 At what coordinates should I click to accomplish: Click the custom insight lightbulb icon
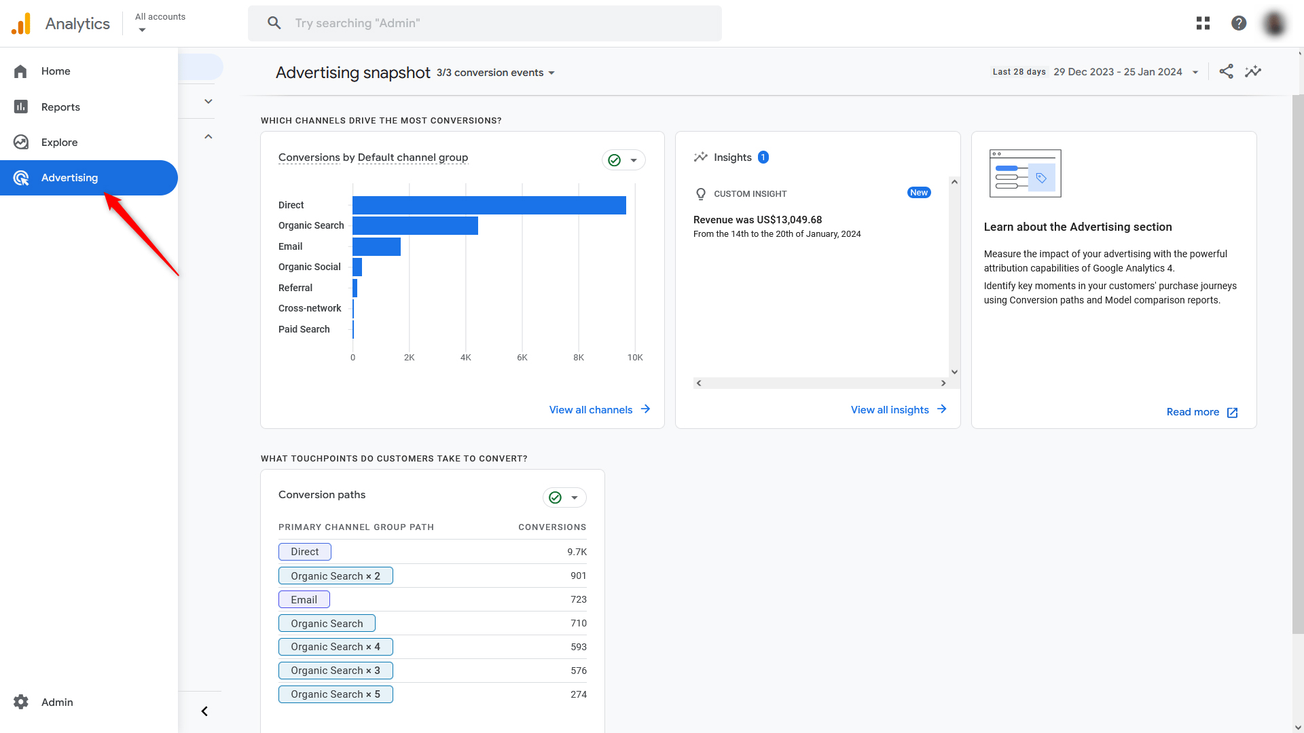click(x=700, y=193)
